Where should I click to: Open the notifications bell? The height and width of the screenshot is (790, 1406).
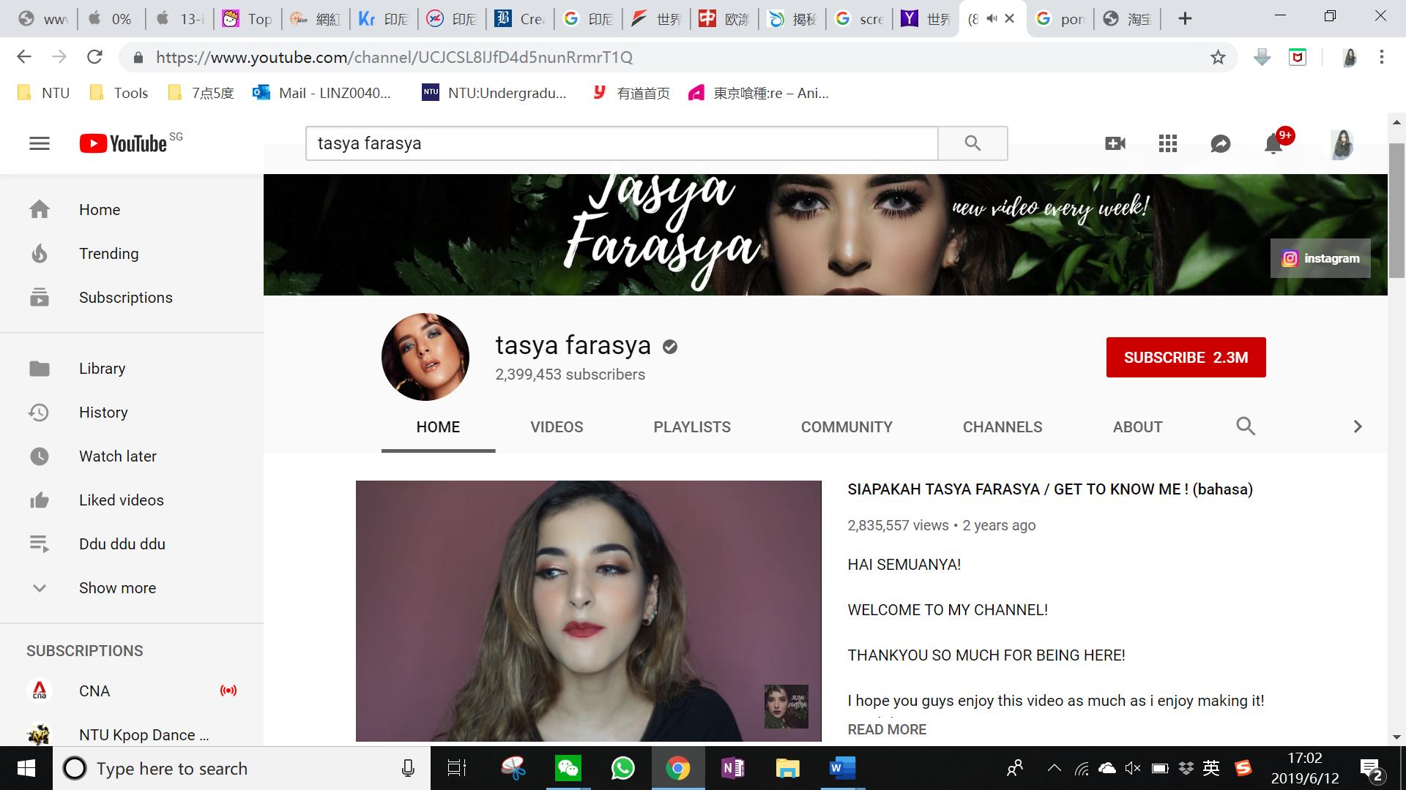coord(1273,144)
